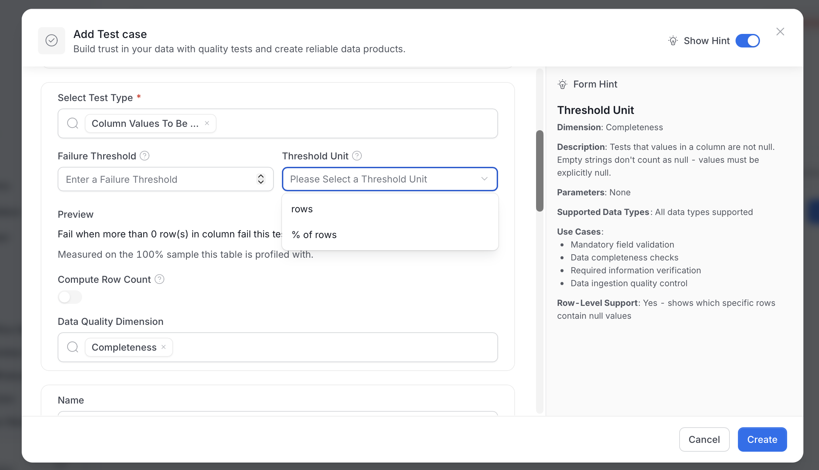
Task: Click the 'Required information verification' bullet
Action: [x=636, y=270]
